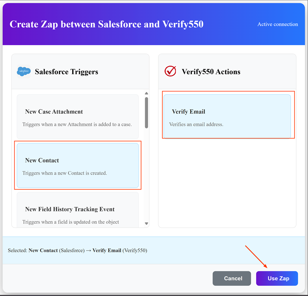Click the Verify550 red checkmark logo
Screen dimensions: 308x296
coord(170,71)
